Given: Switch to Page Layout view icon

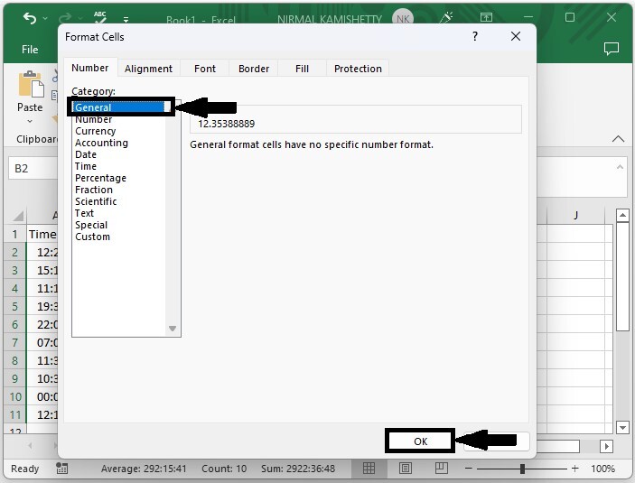Looking at the screenshot, I should click(x=406, y=469).
